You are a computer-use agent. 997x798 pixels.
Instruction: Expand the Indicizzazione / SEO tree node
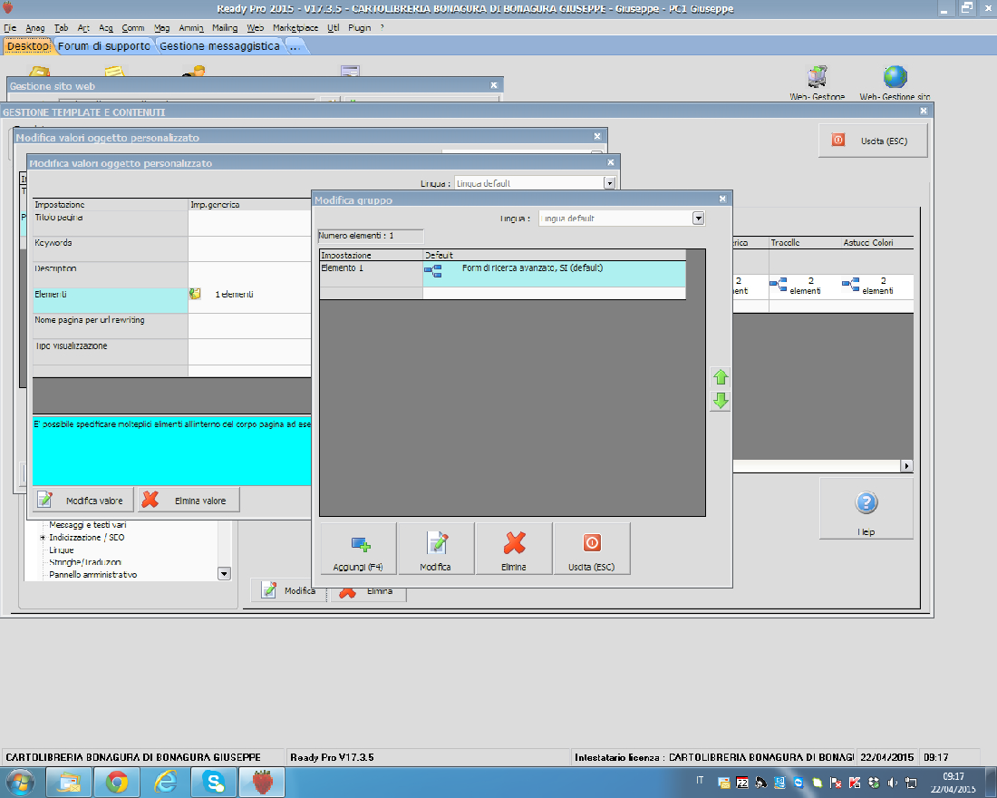click(43, 538)
